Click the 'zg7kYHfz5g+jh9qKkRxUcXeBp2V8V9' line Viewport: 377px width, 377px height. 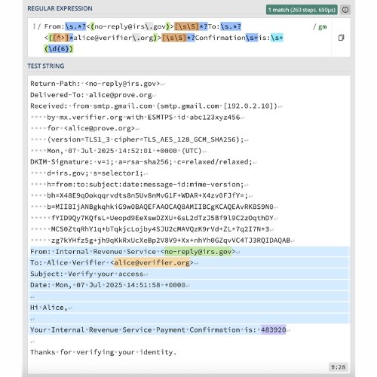pos(170,241)
